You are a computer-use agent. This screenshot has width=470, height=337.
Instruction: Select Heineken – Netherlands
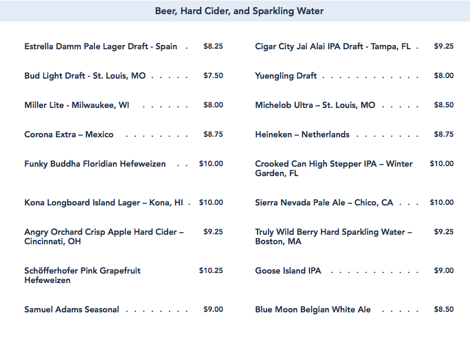pos(302,134)
